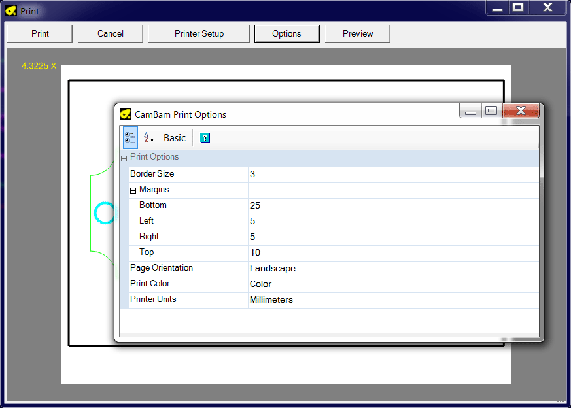Image resolution: width=571 pixels, height=408 pixels.
Task: Click the Print window title icon
Action: pos(11,11)
